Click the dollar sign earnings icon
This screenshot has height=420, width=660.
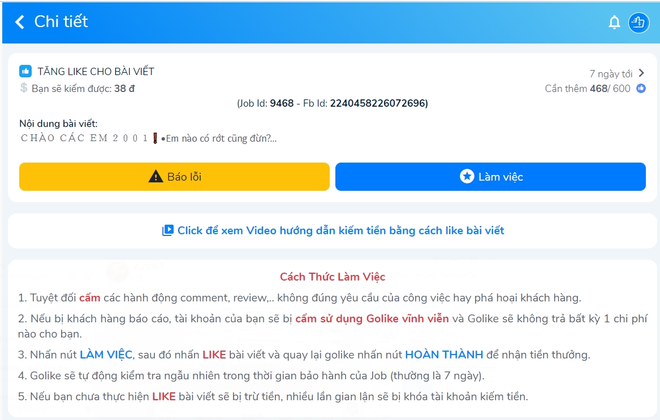tap(24, 88)
